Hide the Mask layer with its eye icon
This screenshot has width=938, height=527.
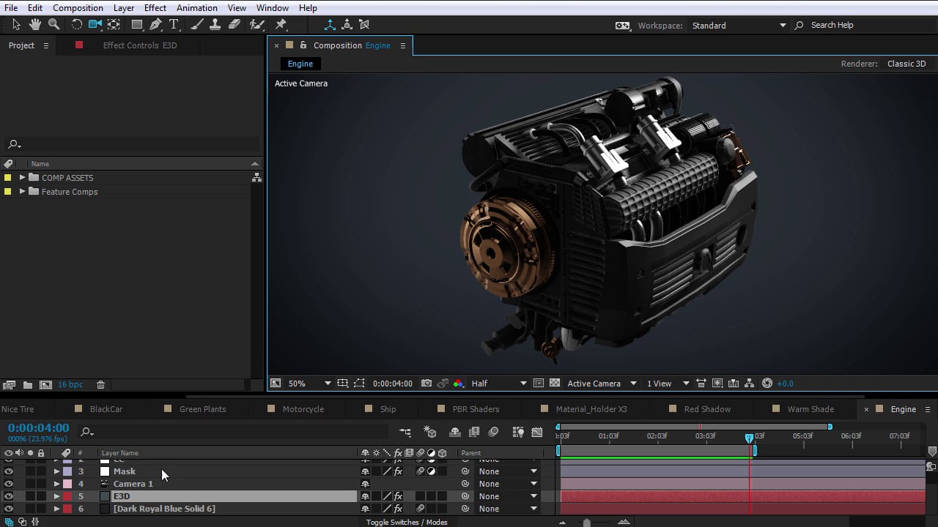point(9,471)
